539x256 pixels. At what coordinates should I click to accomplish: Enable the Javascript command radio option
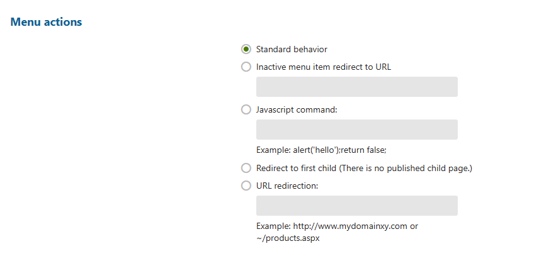point(246,109)
